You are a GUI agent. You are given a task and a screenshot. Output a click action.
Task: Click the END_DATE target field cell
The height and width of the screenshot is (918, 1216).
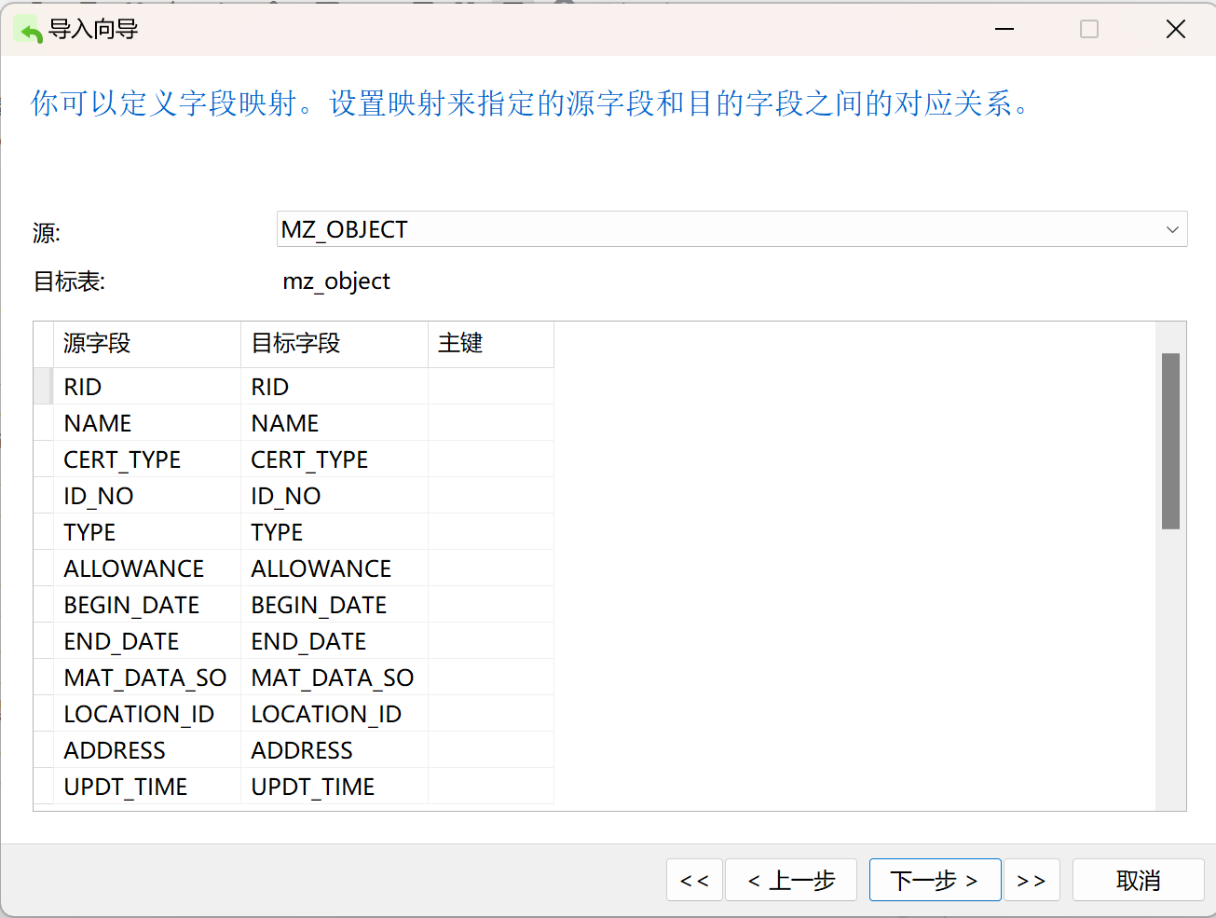point(335,641)
